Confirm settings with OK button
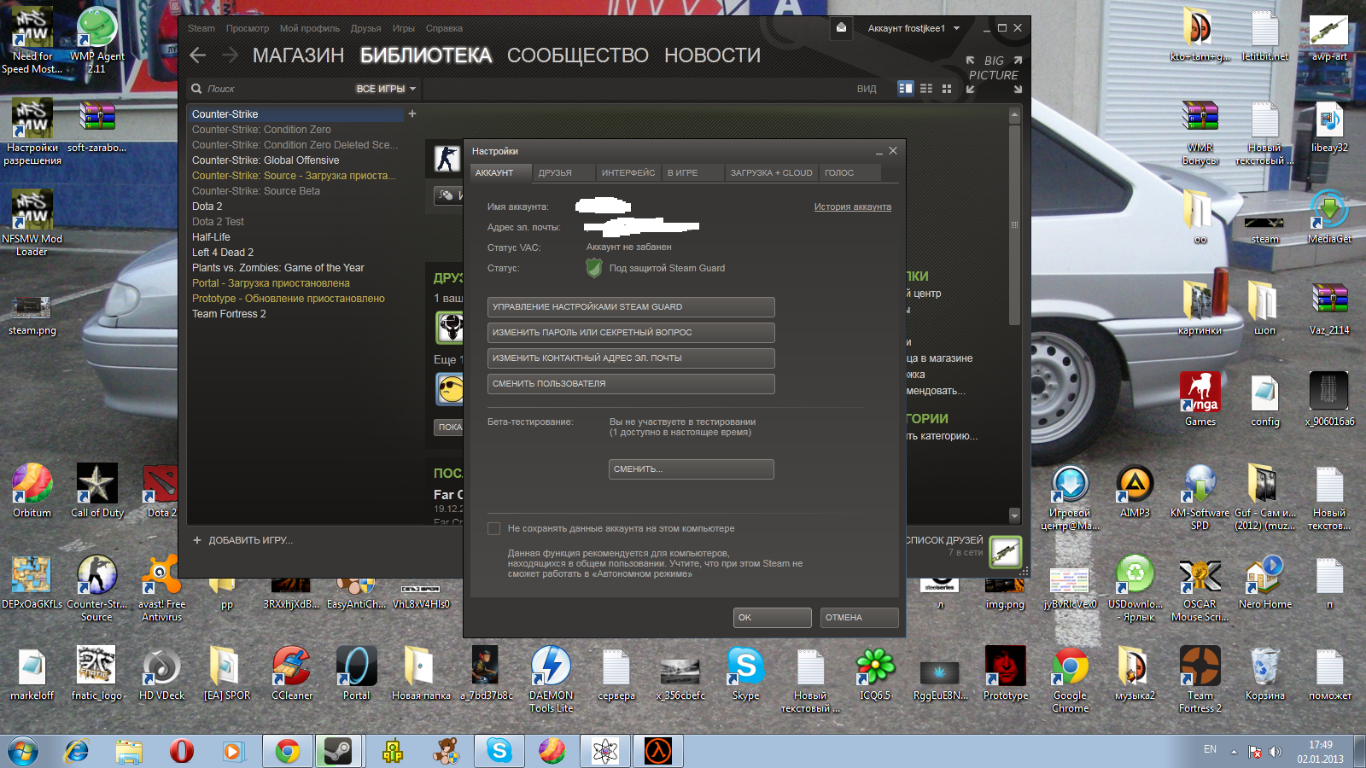The width and height of the screenshot is (1366, 768). [x=773, y=618]
